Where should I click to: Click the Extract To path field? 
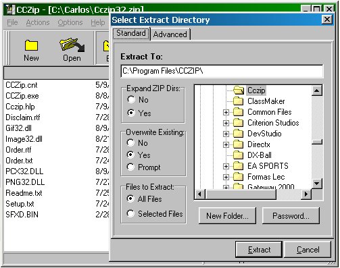click(222, 71)
